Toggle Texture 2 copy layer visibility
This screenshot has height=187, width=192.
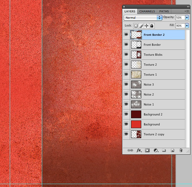(126, 134)
